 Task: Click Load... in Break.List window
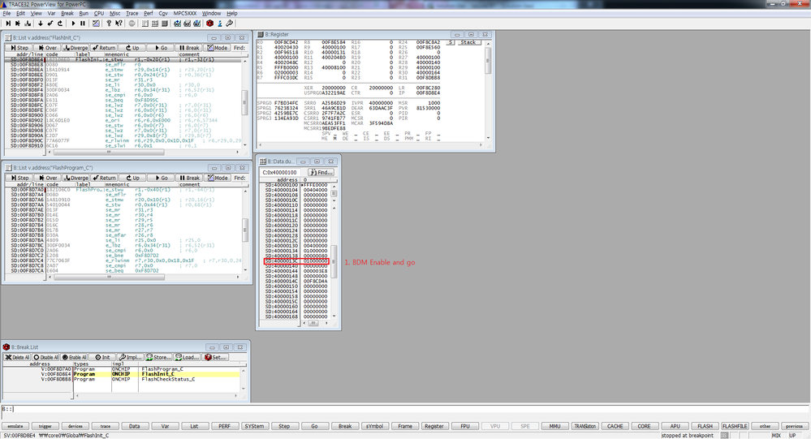click(187, 357)
